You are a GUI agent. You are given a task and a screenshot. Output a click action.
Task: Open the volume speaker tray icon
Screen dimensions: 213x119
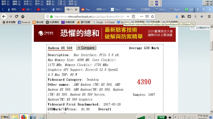click(193, 117)
